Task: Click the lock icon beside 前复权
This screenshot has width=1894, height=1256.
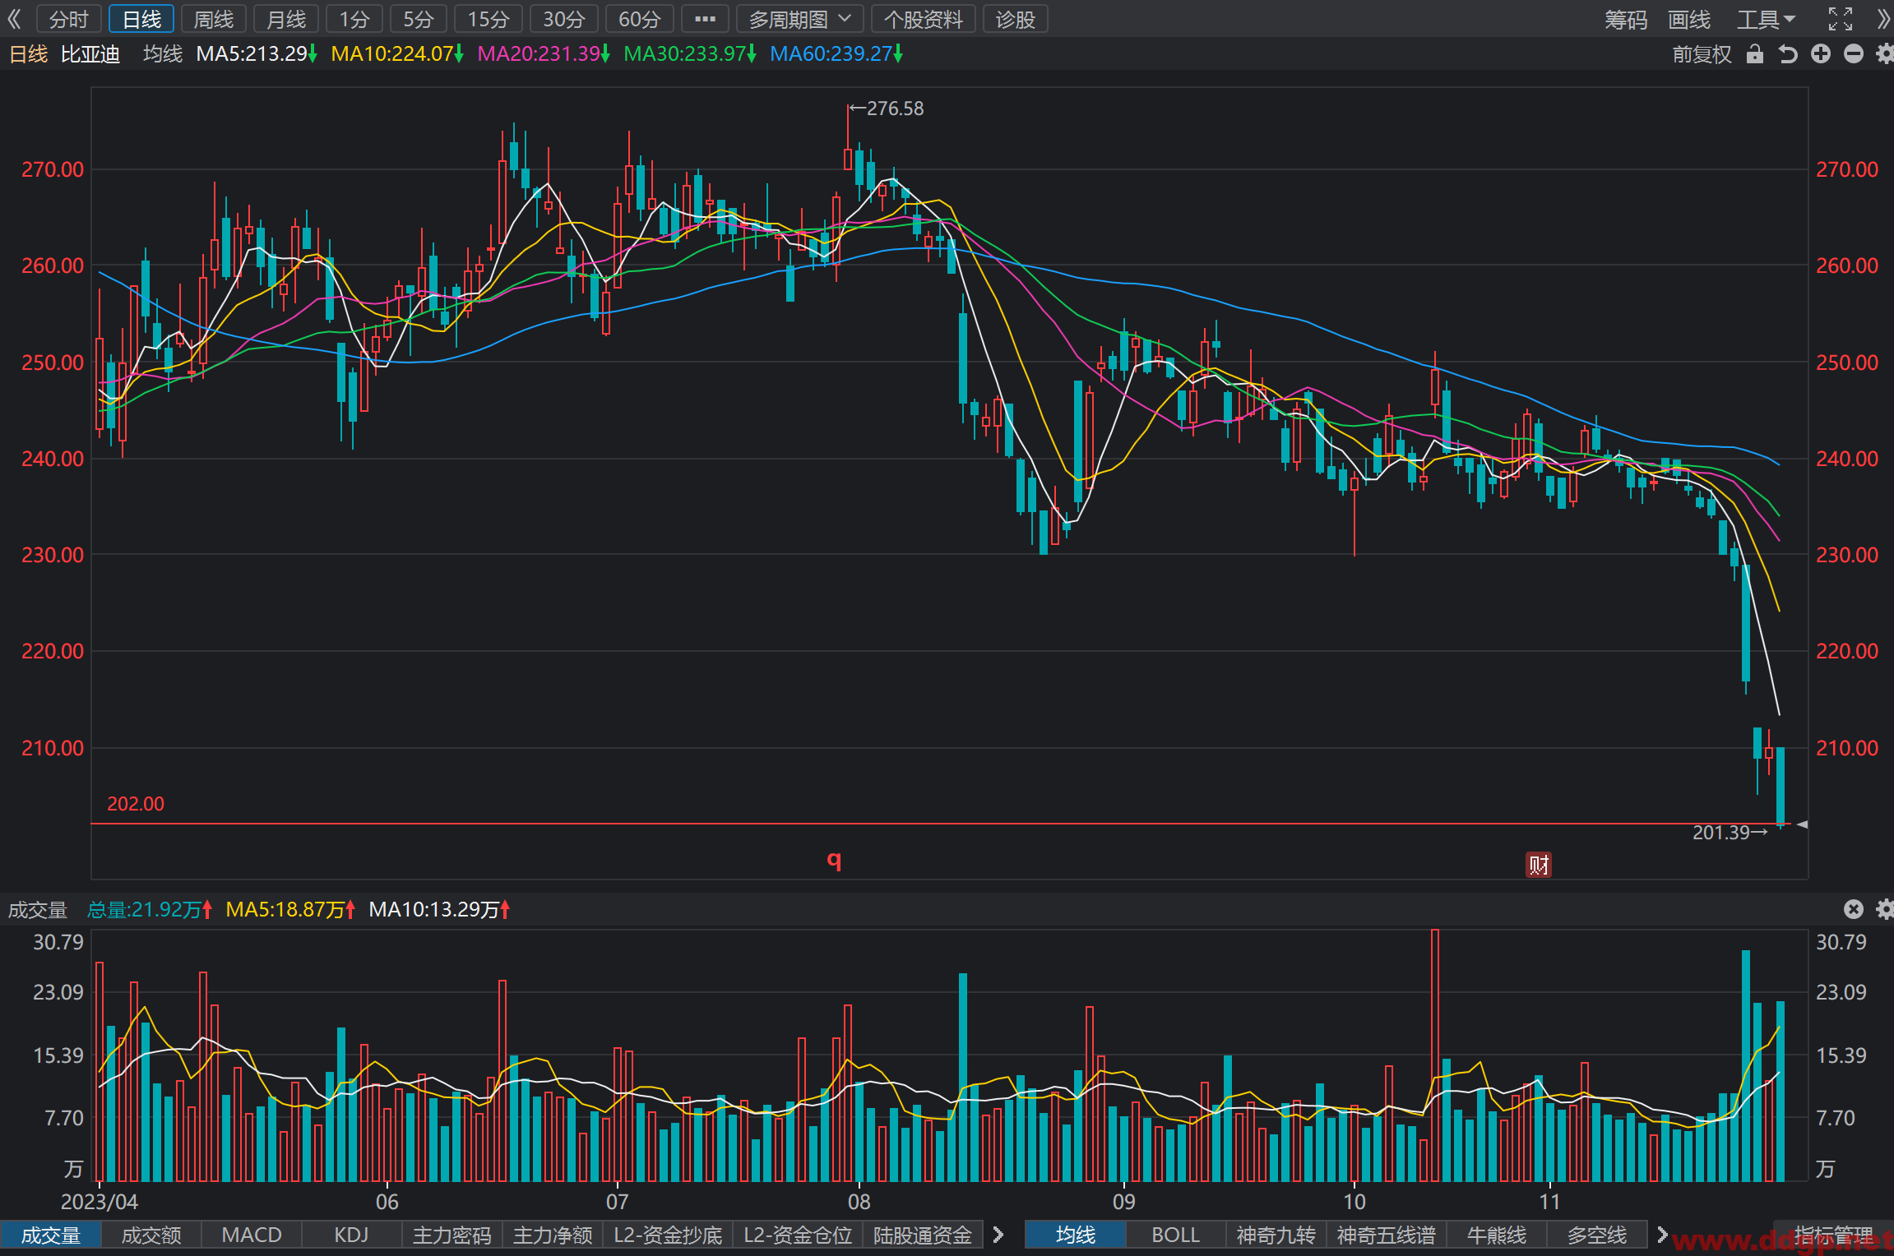Action: tap(1754, 54)
